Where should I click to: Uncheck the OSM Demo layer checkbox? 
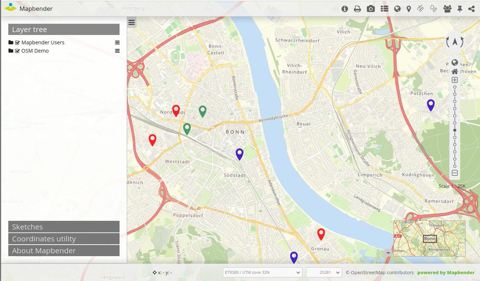pyautogui.click(x=17, y=51)
